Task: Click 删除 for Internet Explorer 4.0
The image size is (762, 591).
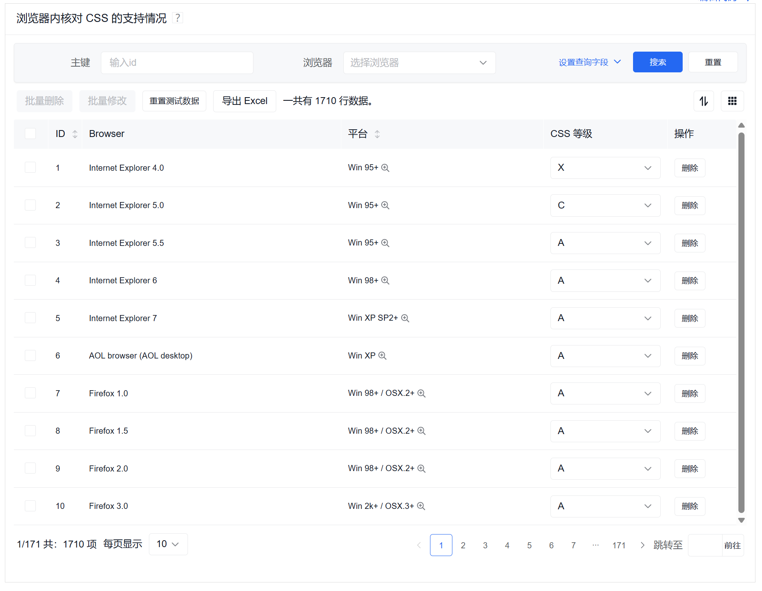Action: click(x=690, y=168)
